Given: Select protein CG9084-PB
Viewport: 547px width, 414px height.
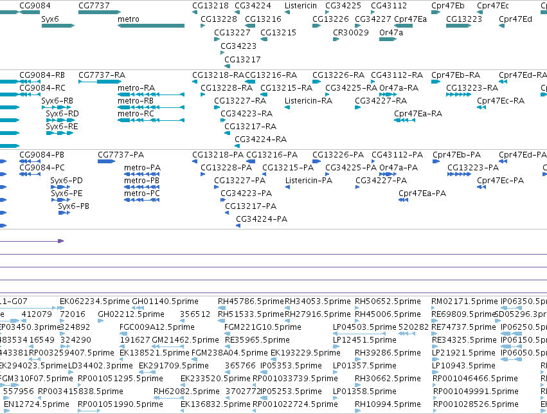Looking at the screenshot, I should tap(30, 161).
